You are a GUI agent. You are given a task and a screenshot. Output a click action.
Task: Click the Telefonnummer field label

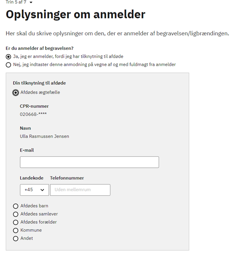pos(67,178)
